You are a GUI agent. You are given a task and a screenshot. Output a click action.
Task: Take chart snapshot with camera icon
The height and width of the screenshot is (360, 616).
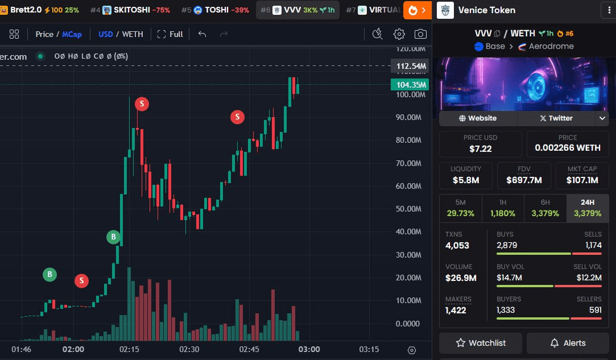click(420, 34)
